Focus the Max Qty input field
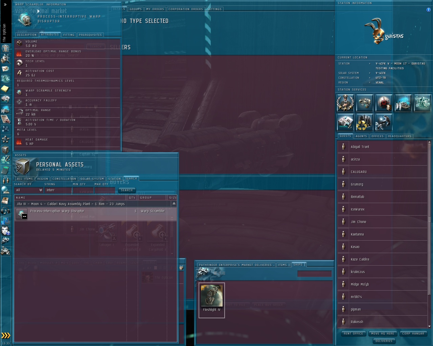The height and width of the screenshot is (346, 433). pyautogui.click(x=105, y=190)
